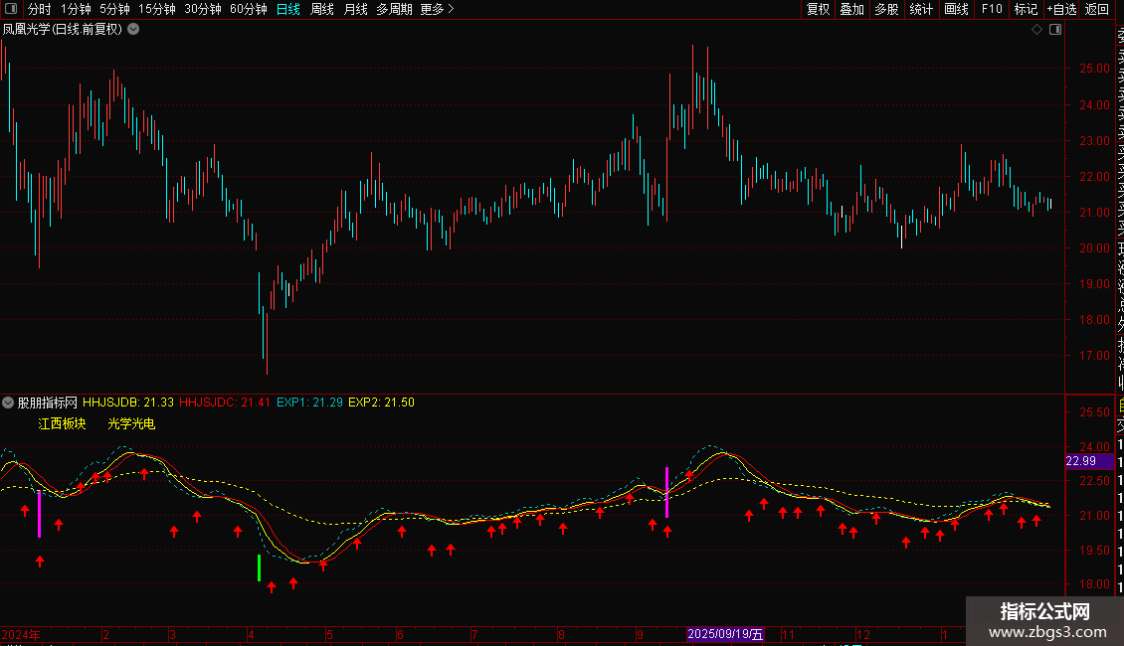Open the 画线 drawing tools
The width and height of the screenshot is (1124, 646).
coord(956,9)
